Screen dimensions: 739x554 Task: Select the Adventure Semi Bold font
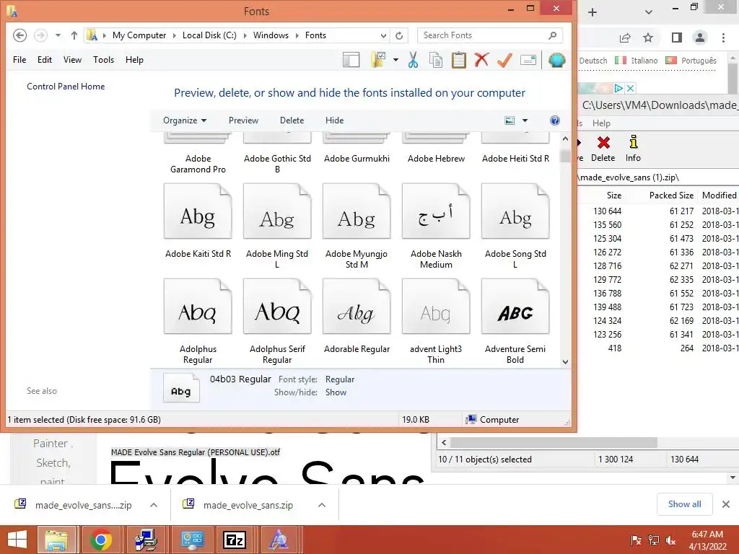(515, 321)
